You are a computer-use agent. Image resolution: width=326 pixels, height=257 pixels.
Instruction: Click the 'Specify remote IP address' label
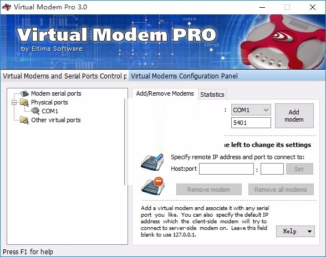pos(237,157)
